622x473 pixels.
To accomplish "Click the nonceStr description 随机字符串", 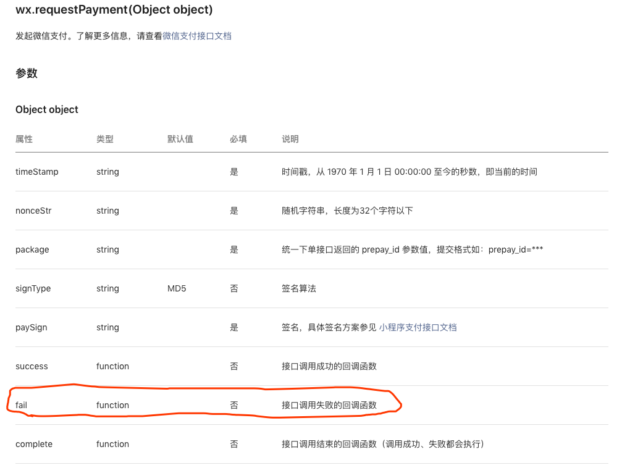I will [347, 211].
